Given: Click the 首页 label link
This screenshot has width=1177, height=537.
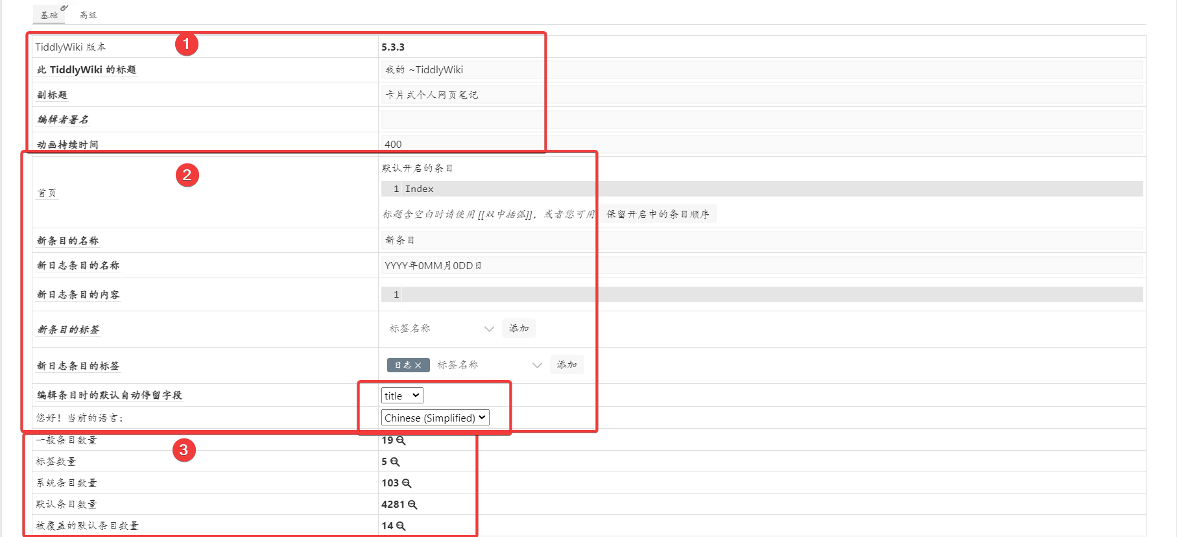Looking at the screenshot, I should (x=47, y=193).
